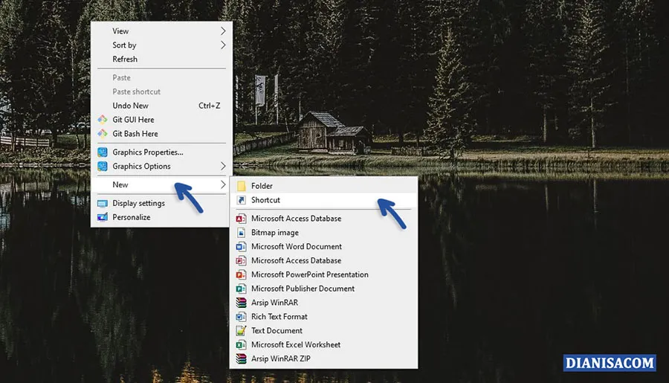Screen dimensions: 669x383
Task: Click the Microsoft Excel Worksheet icon
Action: [x=241, y=345]
